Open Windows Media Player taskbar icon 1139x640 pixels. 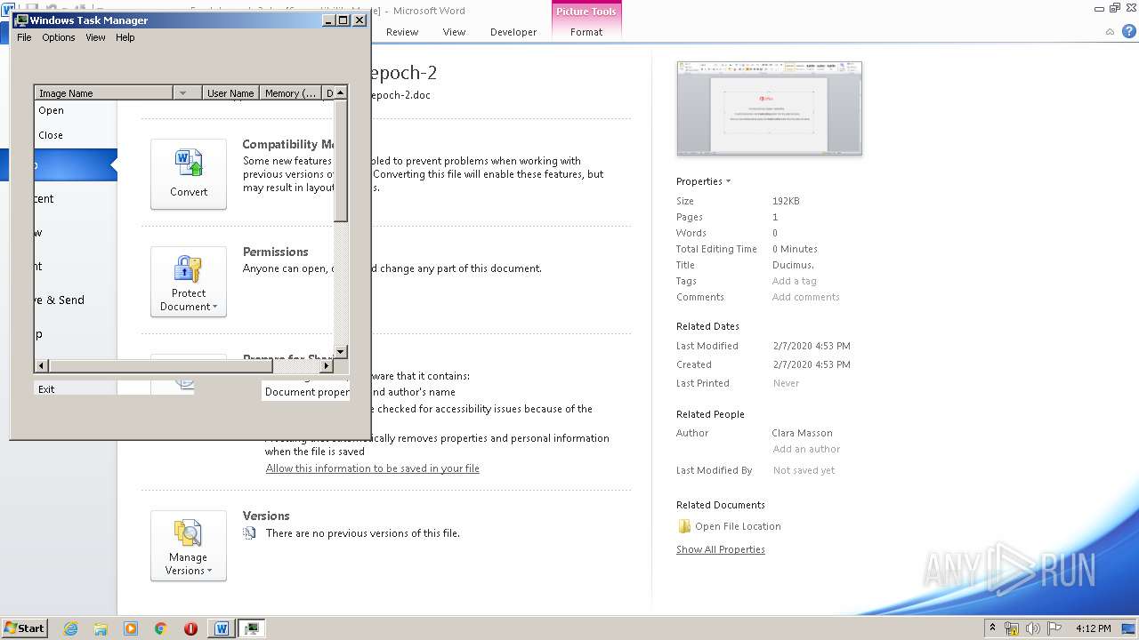131,628
